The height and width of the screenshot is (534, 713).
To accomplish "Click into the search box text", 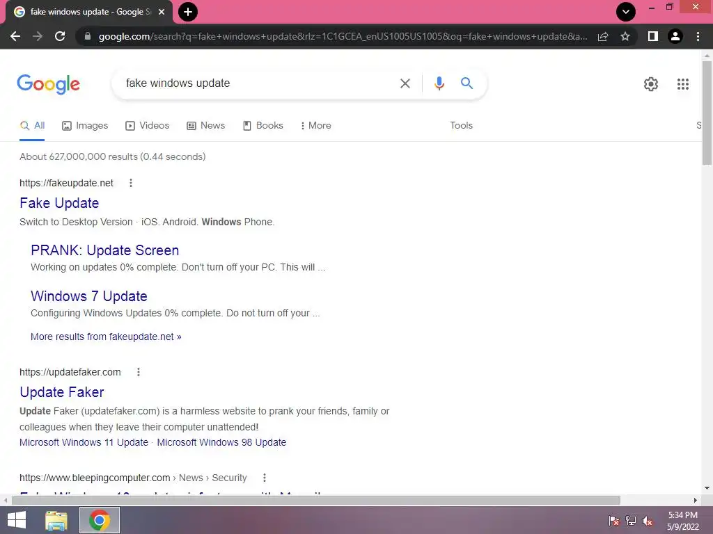I will [178, 83].
